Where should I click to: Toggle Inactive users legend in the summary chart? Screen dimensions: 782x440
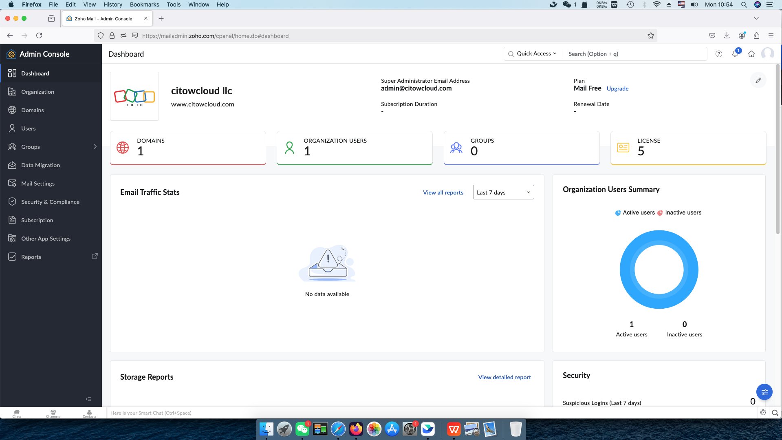[679, 212]
